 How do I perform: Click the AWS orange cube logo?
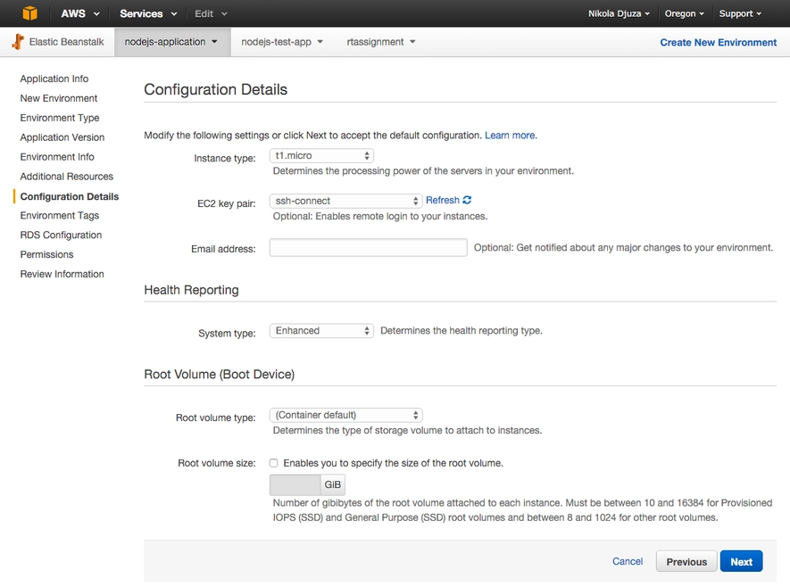coord(30,13)
